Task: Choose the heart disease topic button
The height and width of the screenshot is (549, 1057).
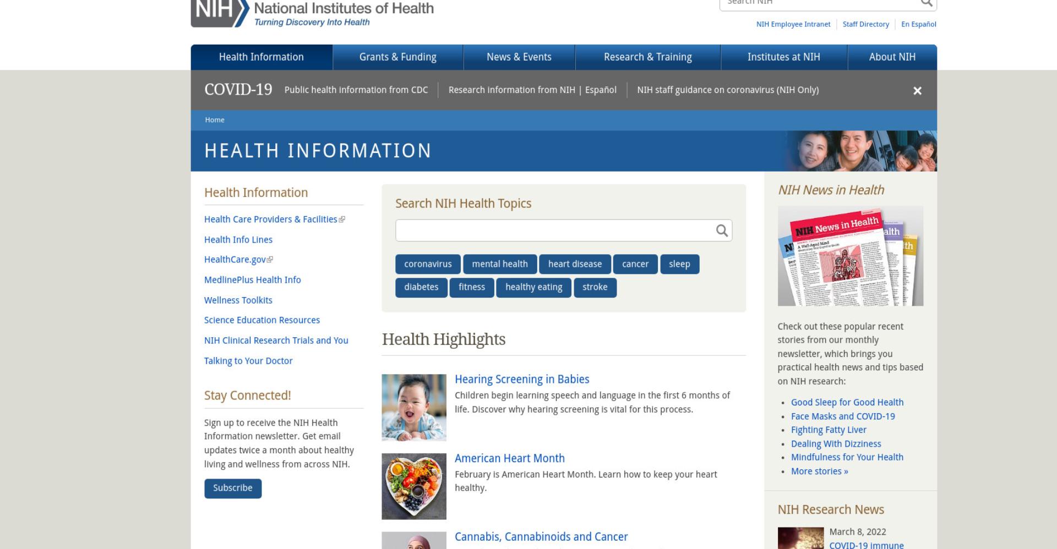Action: (x=575, y=264)
